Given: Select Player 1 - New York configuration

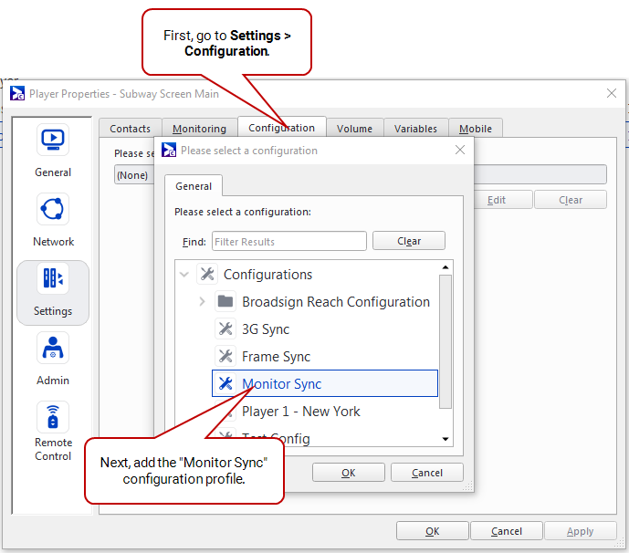Looking at the screenshot, I should 300,412.
